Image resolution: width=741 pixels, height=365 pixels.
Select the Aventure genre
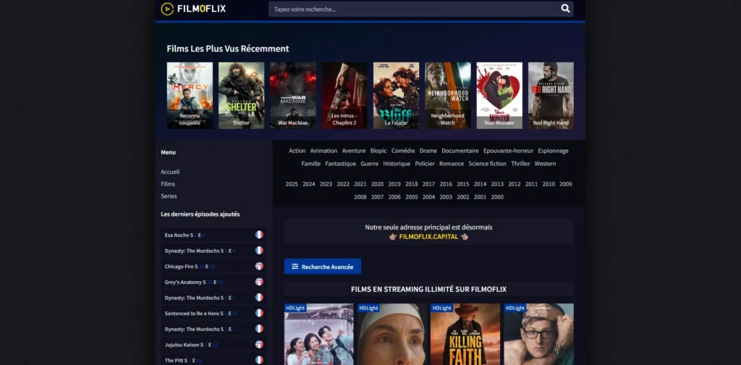tap(354, 151)
